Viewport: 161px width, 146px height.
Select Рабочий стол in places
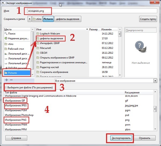(17, 49)
